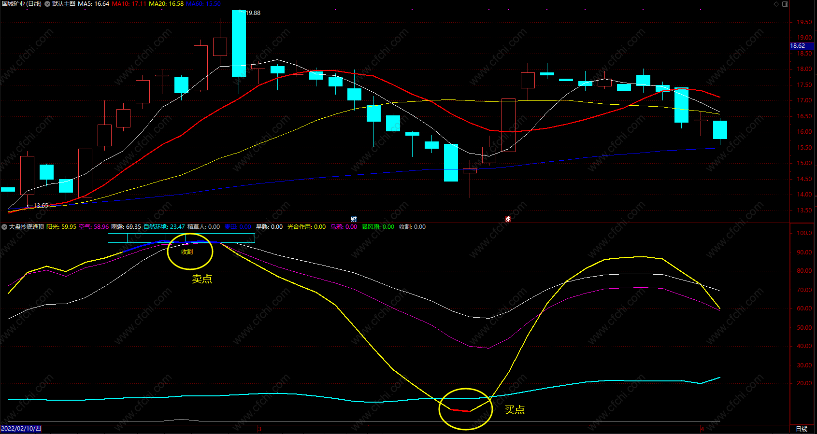
Task: Click the 19.50 price axis label
Action: tap(804, 22)
